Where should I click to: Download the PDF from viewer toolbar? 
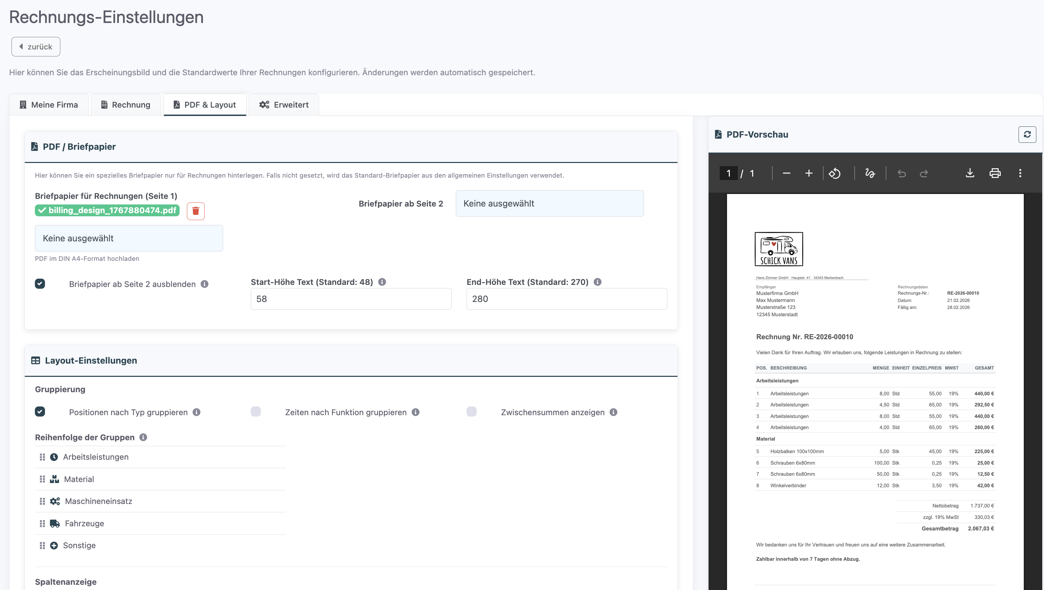[970, 173]
